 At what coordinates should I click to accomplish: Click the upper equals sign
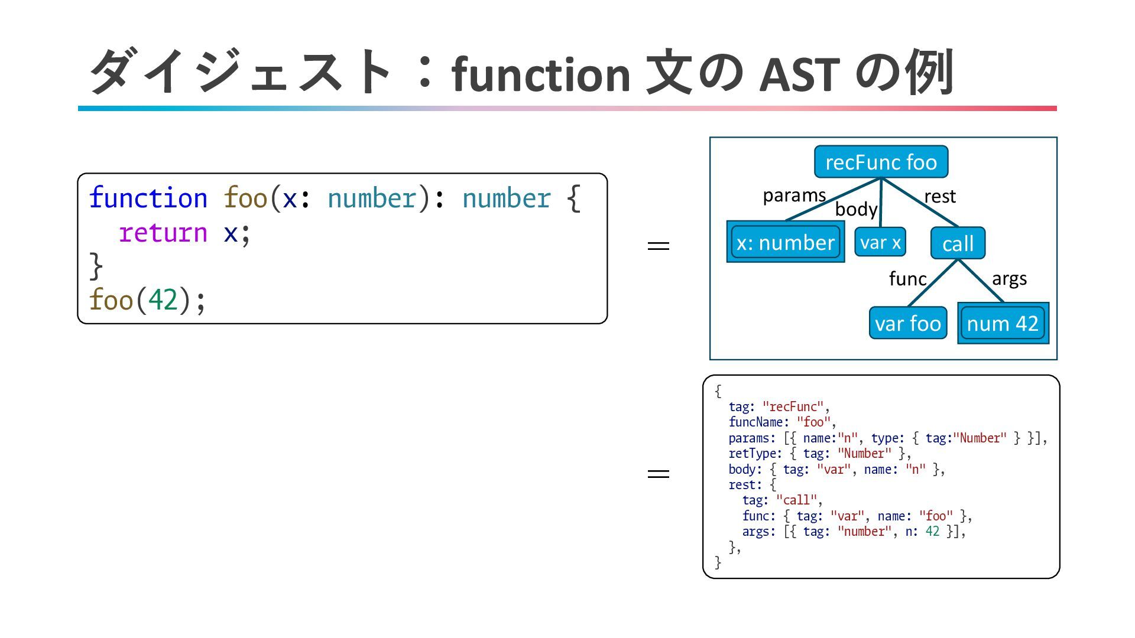[x=659, y=246]
